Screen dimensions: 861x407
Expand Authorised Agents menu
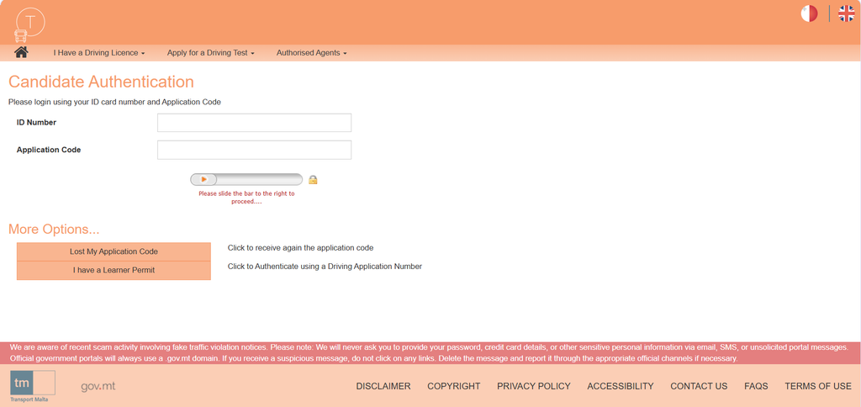point(311,53)
